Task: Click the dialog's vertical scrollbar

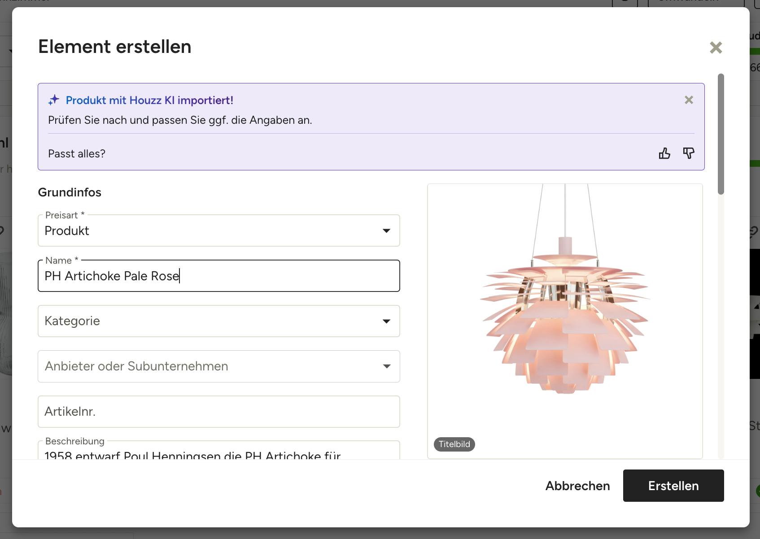Action: (x=721, y=134)
